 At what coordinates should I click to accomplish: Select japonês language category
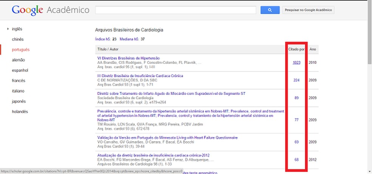(19, 101)
